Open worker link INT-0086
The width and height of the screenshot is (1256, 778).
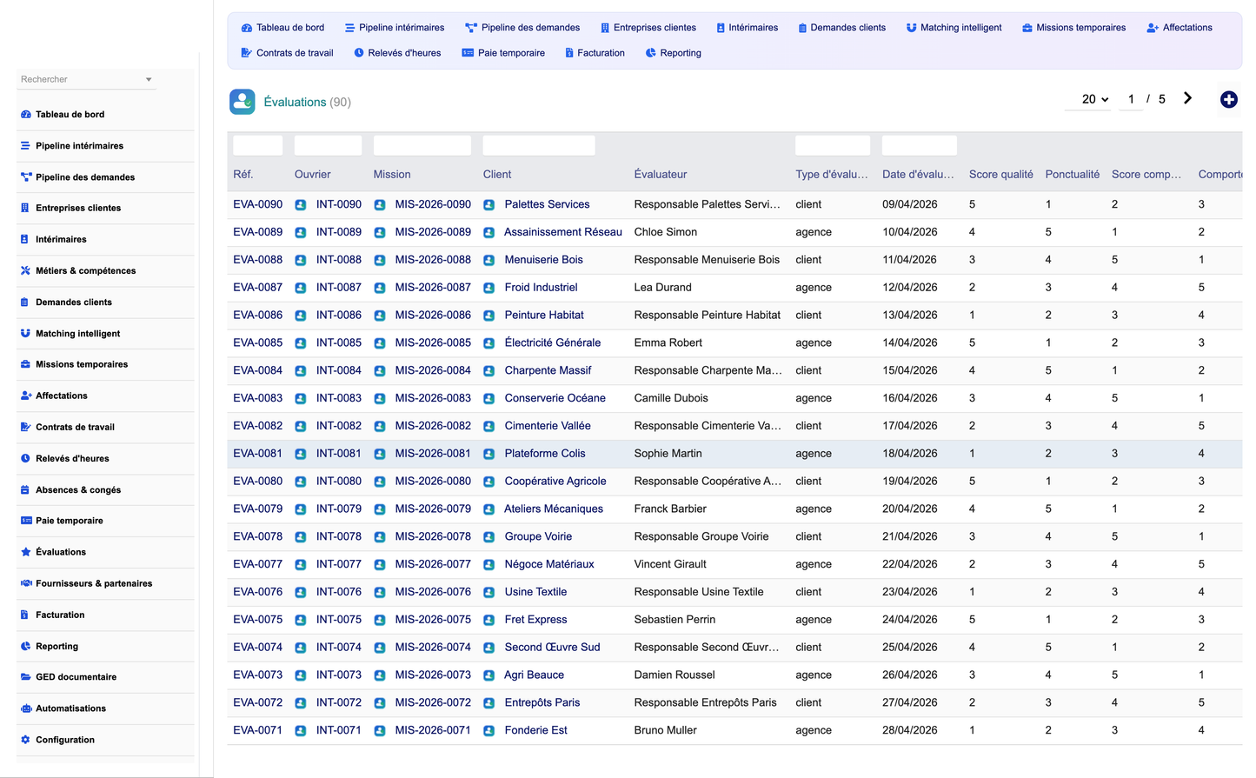338,315
